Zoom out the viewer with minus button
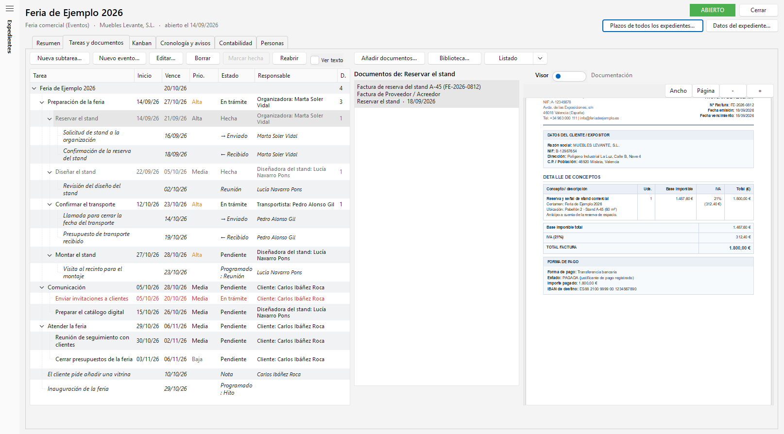This screenshot has width=784, height=434. point(733,91)
